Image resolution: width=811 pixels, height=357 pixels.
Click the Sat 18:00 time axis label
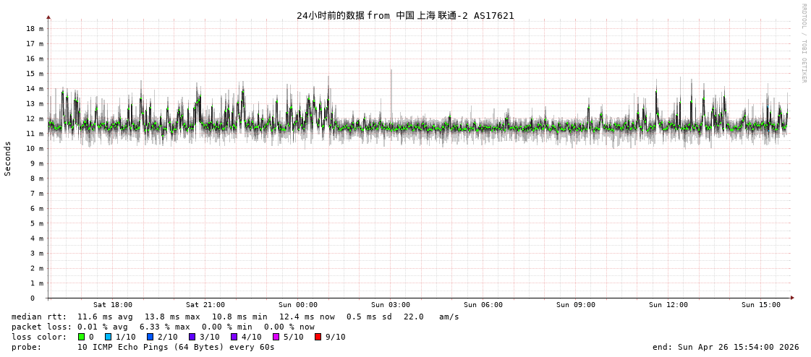pyautogui.click(x=113, y=305)
